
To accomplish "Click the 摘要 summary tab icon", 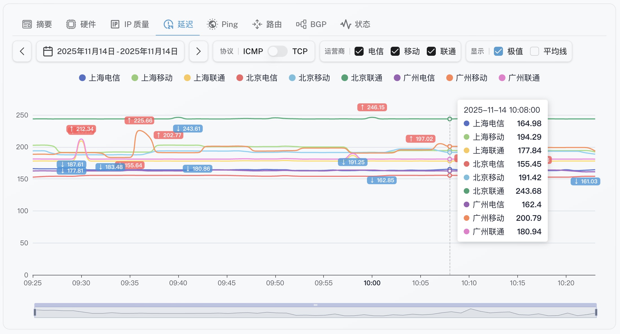I will (27, 24).
